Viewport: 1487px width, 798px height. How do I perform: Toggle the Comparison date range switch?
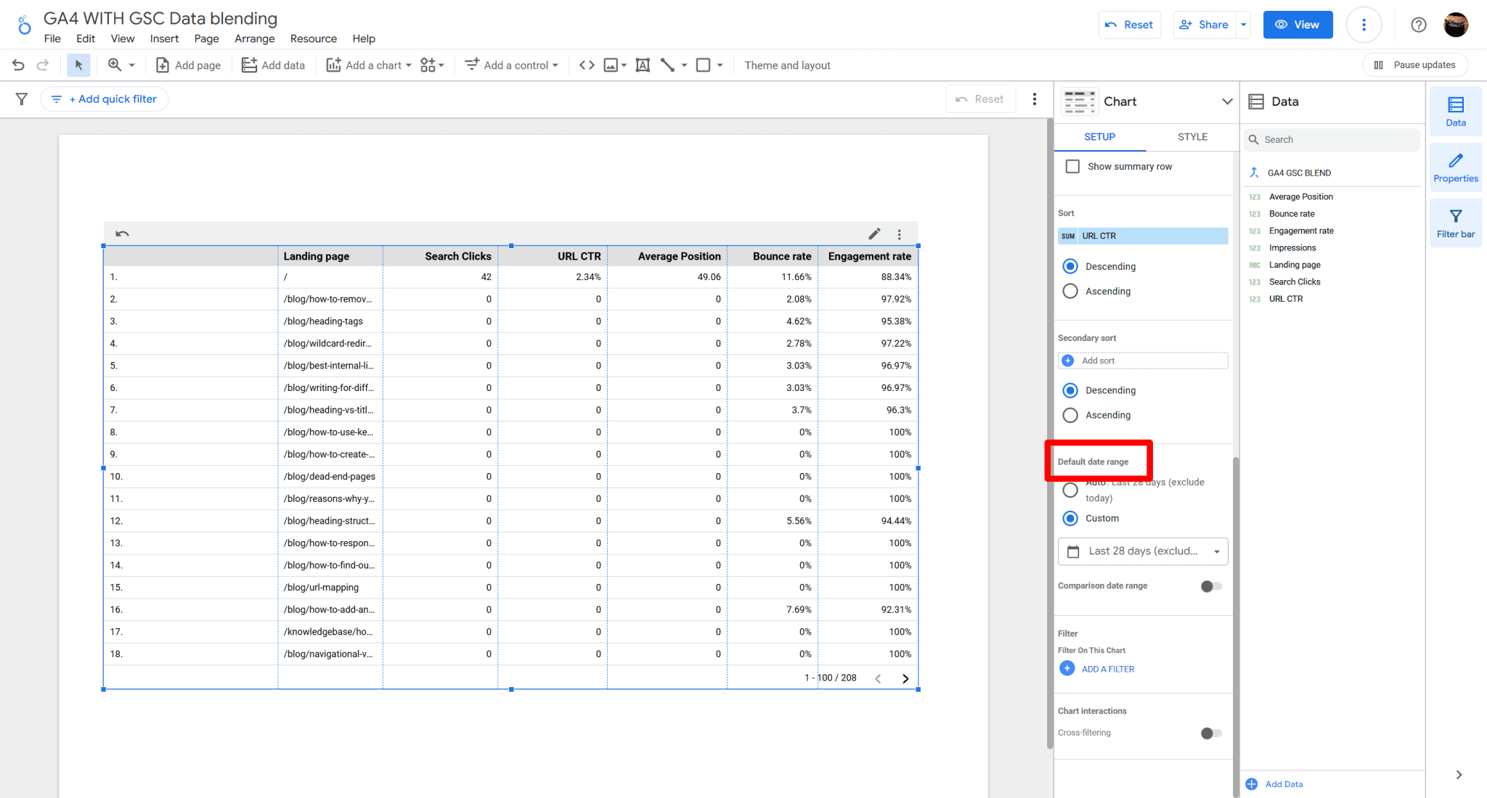pos(1210,586)
